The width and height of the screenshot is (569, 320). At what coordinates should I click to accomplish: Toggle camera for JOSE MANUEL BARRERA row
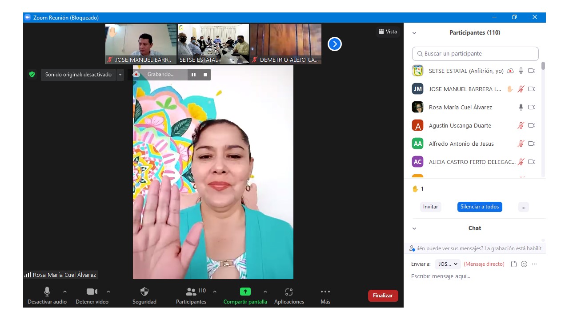click(532, 89)
